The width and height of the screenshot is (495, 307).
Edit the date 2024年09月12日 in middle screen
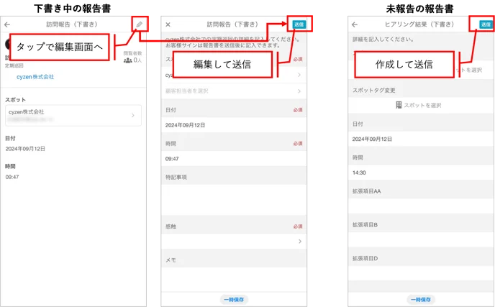(234, 125)
